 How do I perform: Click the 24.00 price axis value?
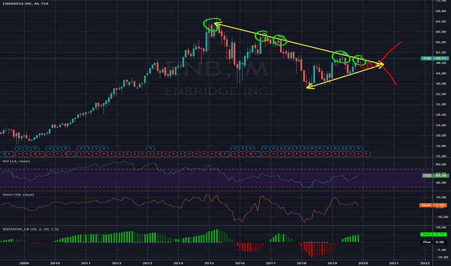(x=441, y=125)
